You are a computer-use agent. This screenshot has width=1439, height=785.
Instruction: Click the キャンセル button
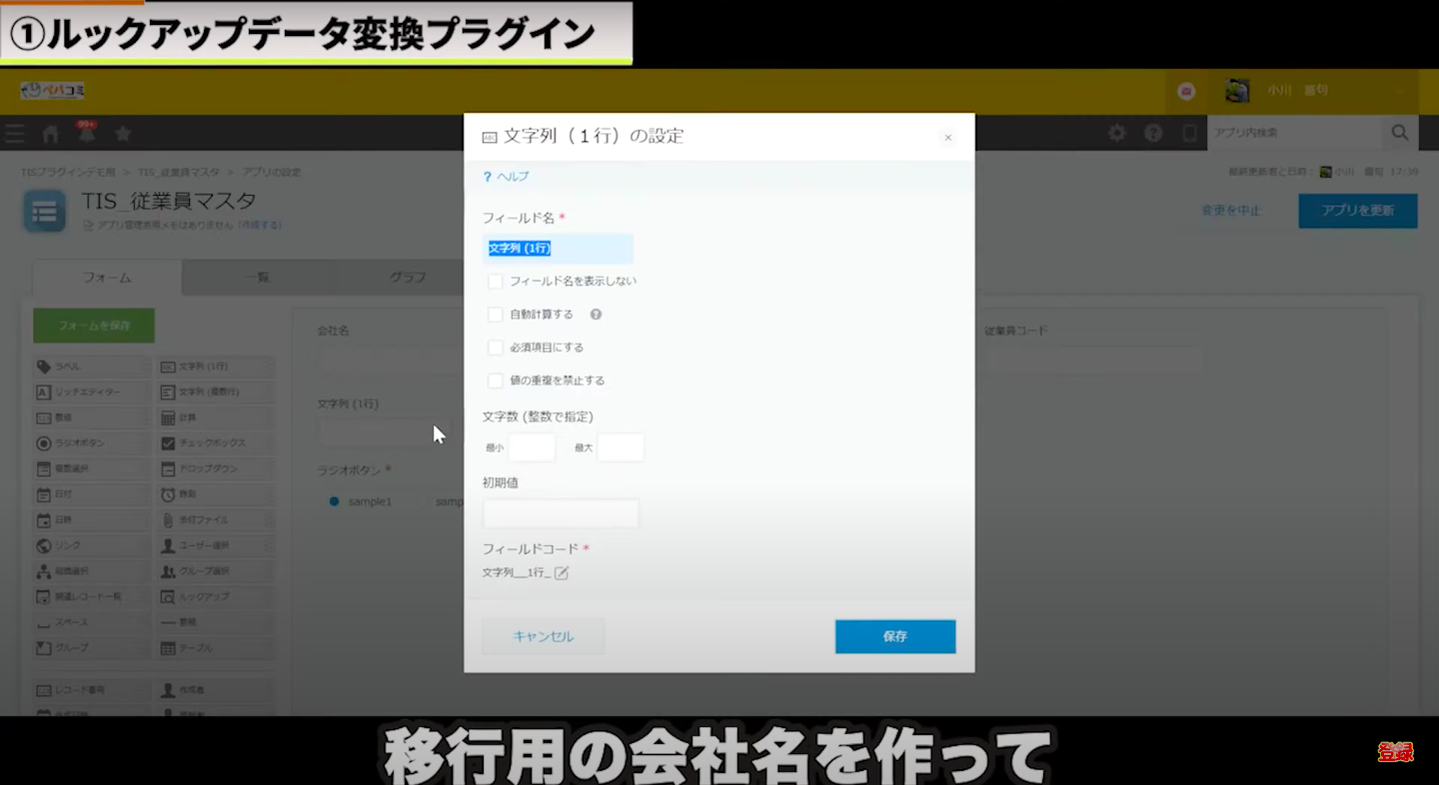coord(544,636)
